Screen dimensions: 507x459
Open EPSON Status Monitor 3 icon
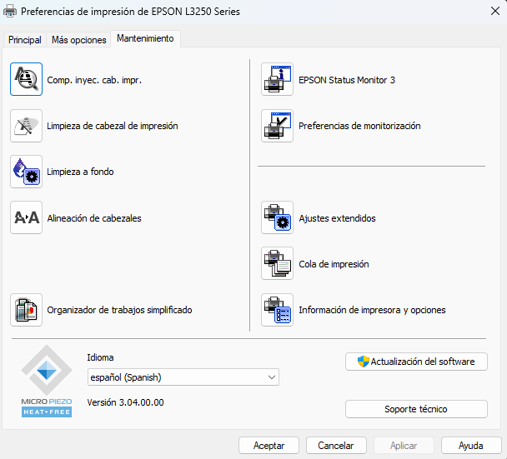click(x=278, y=80)
